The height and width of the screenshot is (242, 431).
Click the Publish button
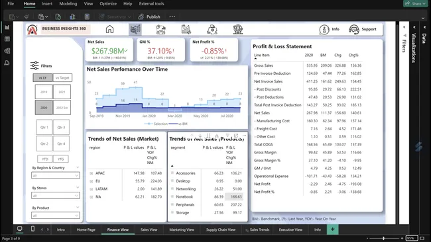tap(149, 17)
